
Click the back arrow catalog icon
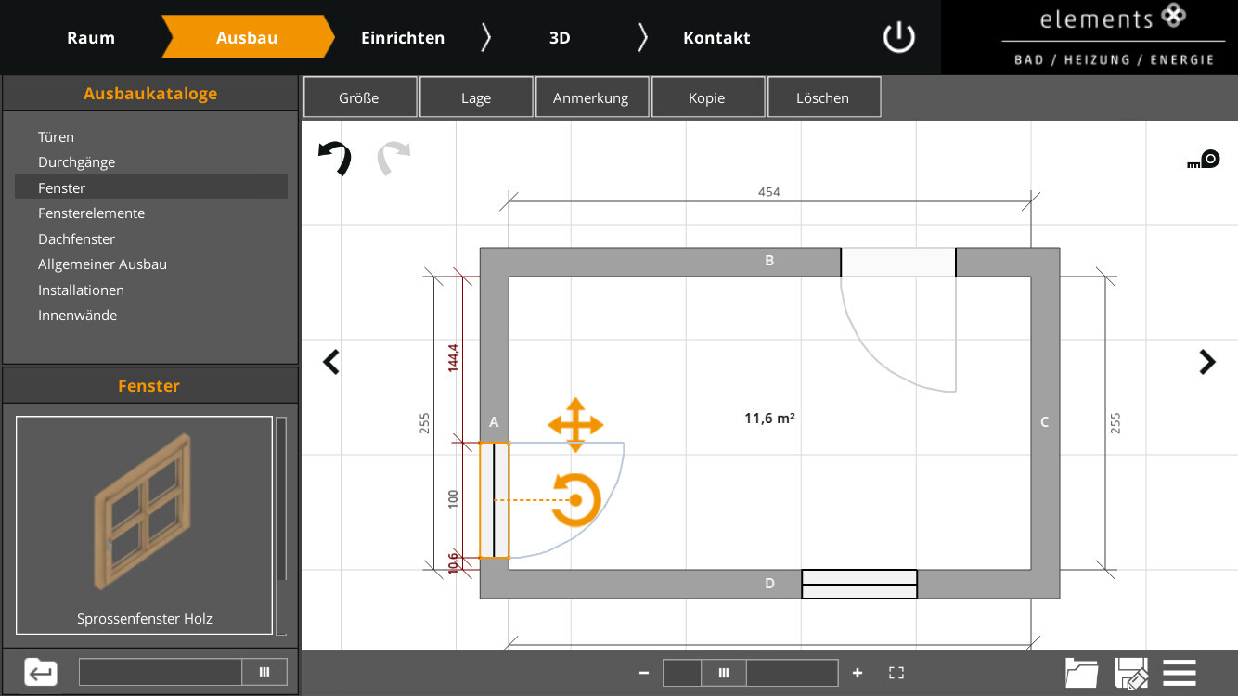pos(41,672)
